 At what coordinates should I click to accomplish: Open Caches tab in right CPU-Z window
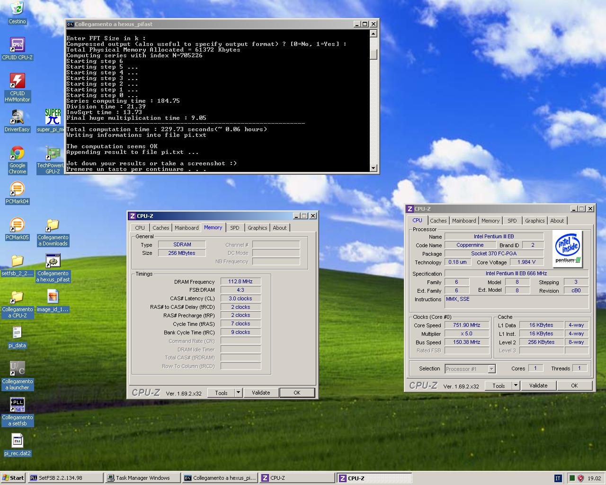[438, 221]
